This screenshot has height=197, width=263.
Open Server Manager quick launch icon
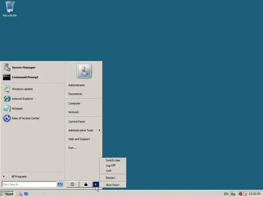click(x=20, y=194)
